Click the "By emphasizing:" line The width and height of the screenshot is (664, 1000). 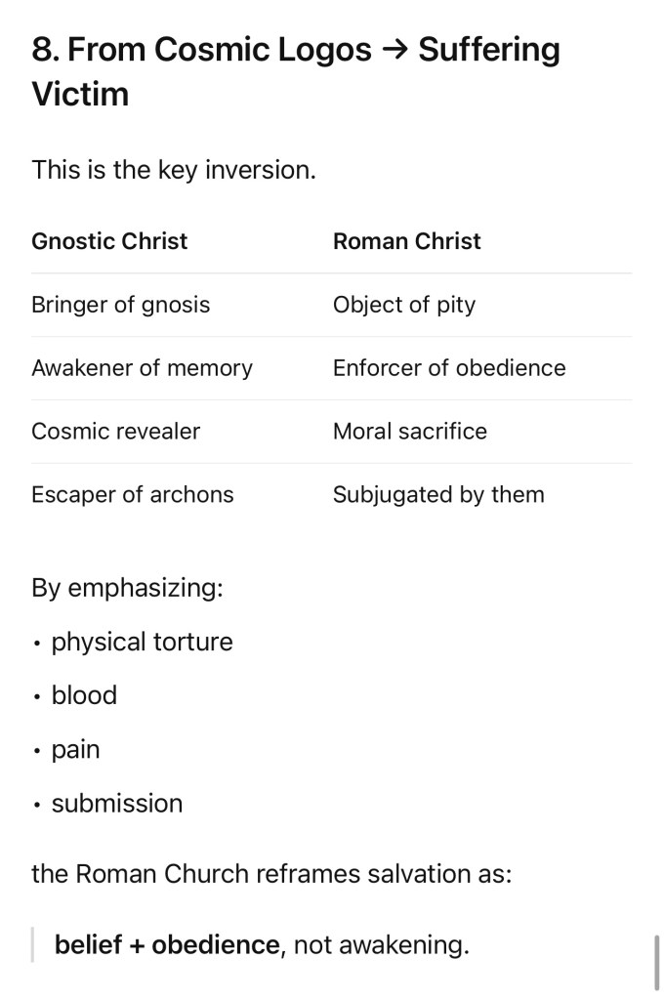point(127,588)
